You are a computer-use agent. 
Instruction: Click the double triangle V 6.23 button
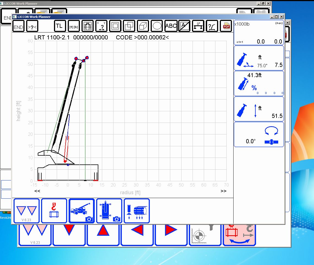coord(26,211)
